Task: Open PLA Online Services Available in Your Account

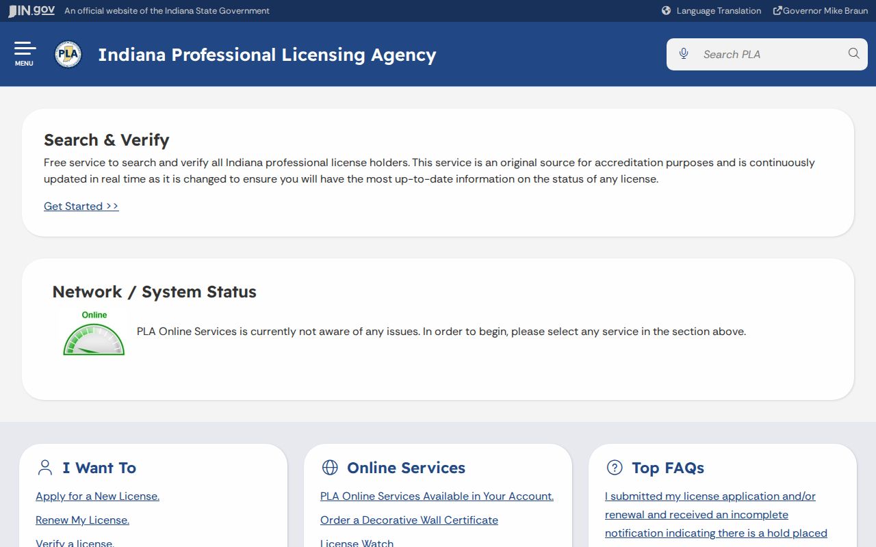Action: click(x=437, y=496)
